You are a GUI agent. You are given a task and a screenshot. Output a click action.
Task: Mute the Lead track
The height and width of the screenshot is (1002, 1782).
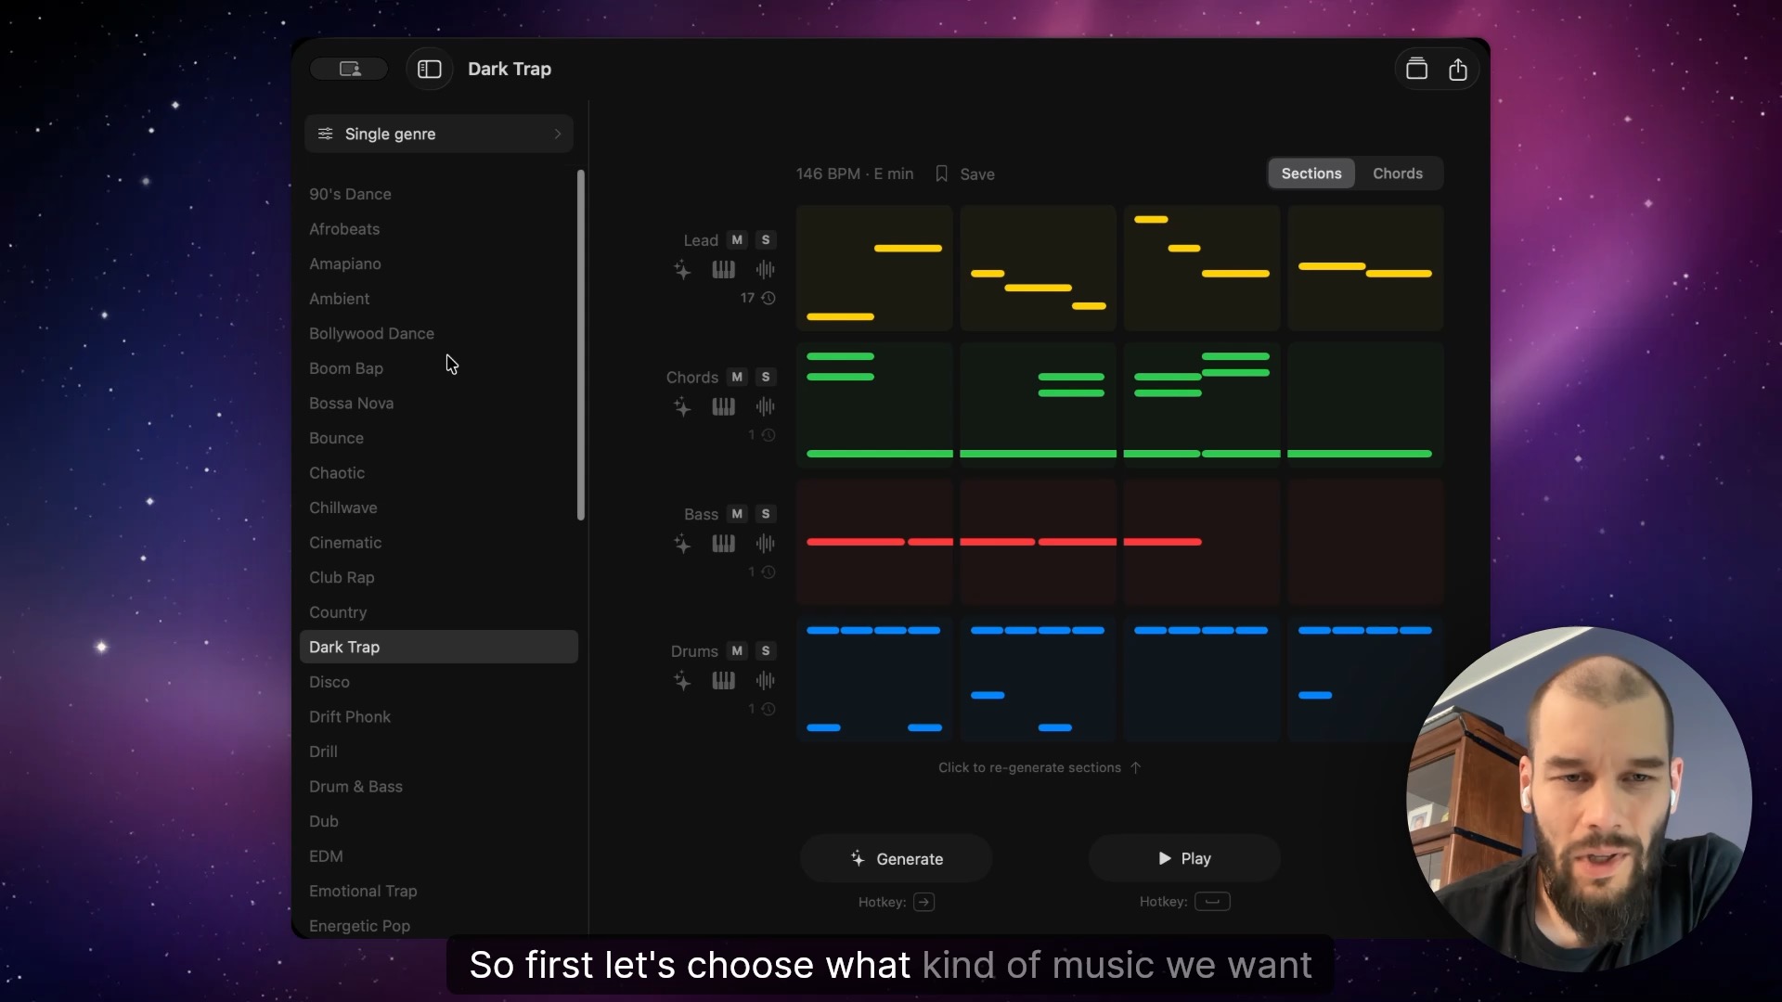(737, 240)
